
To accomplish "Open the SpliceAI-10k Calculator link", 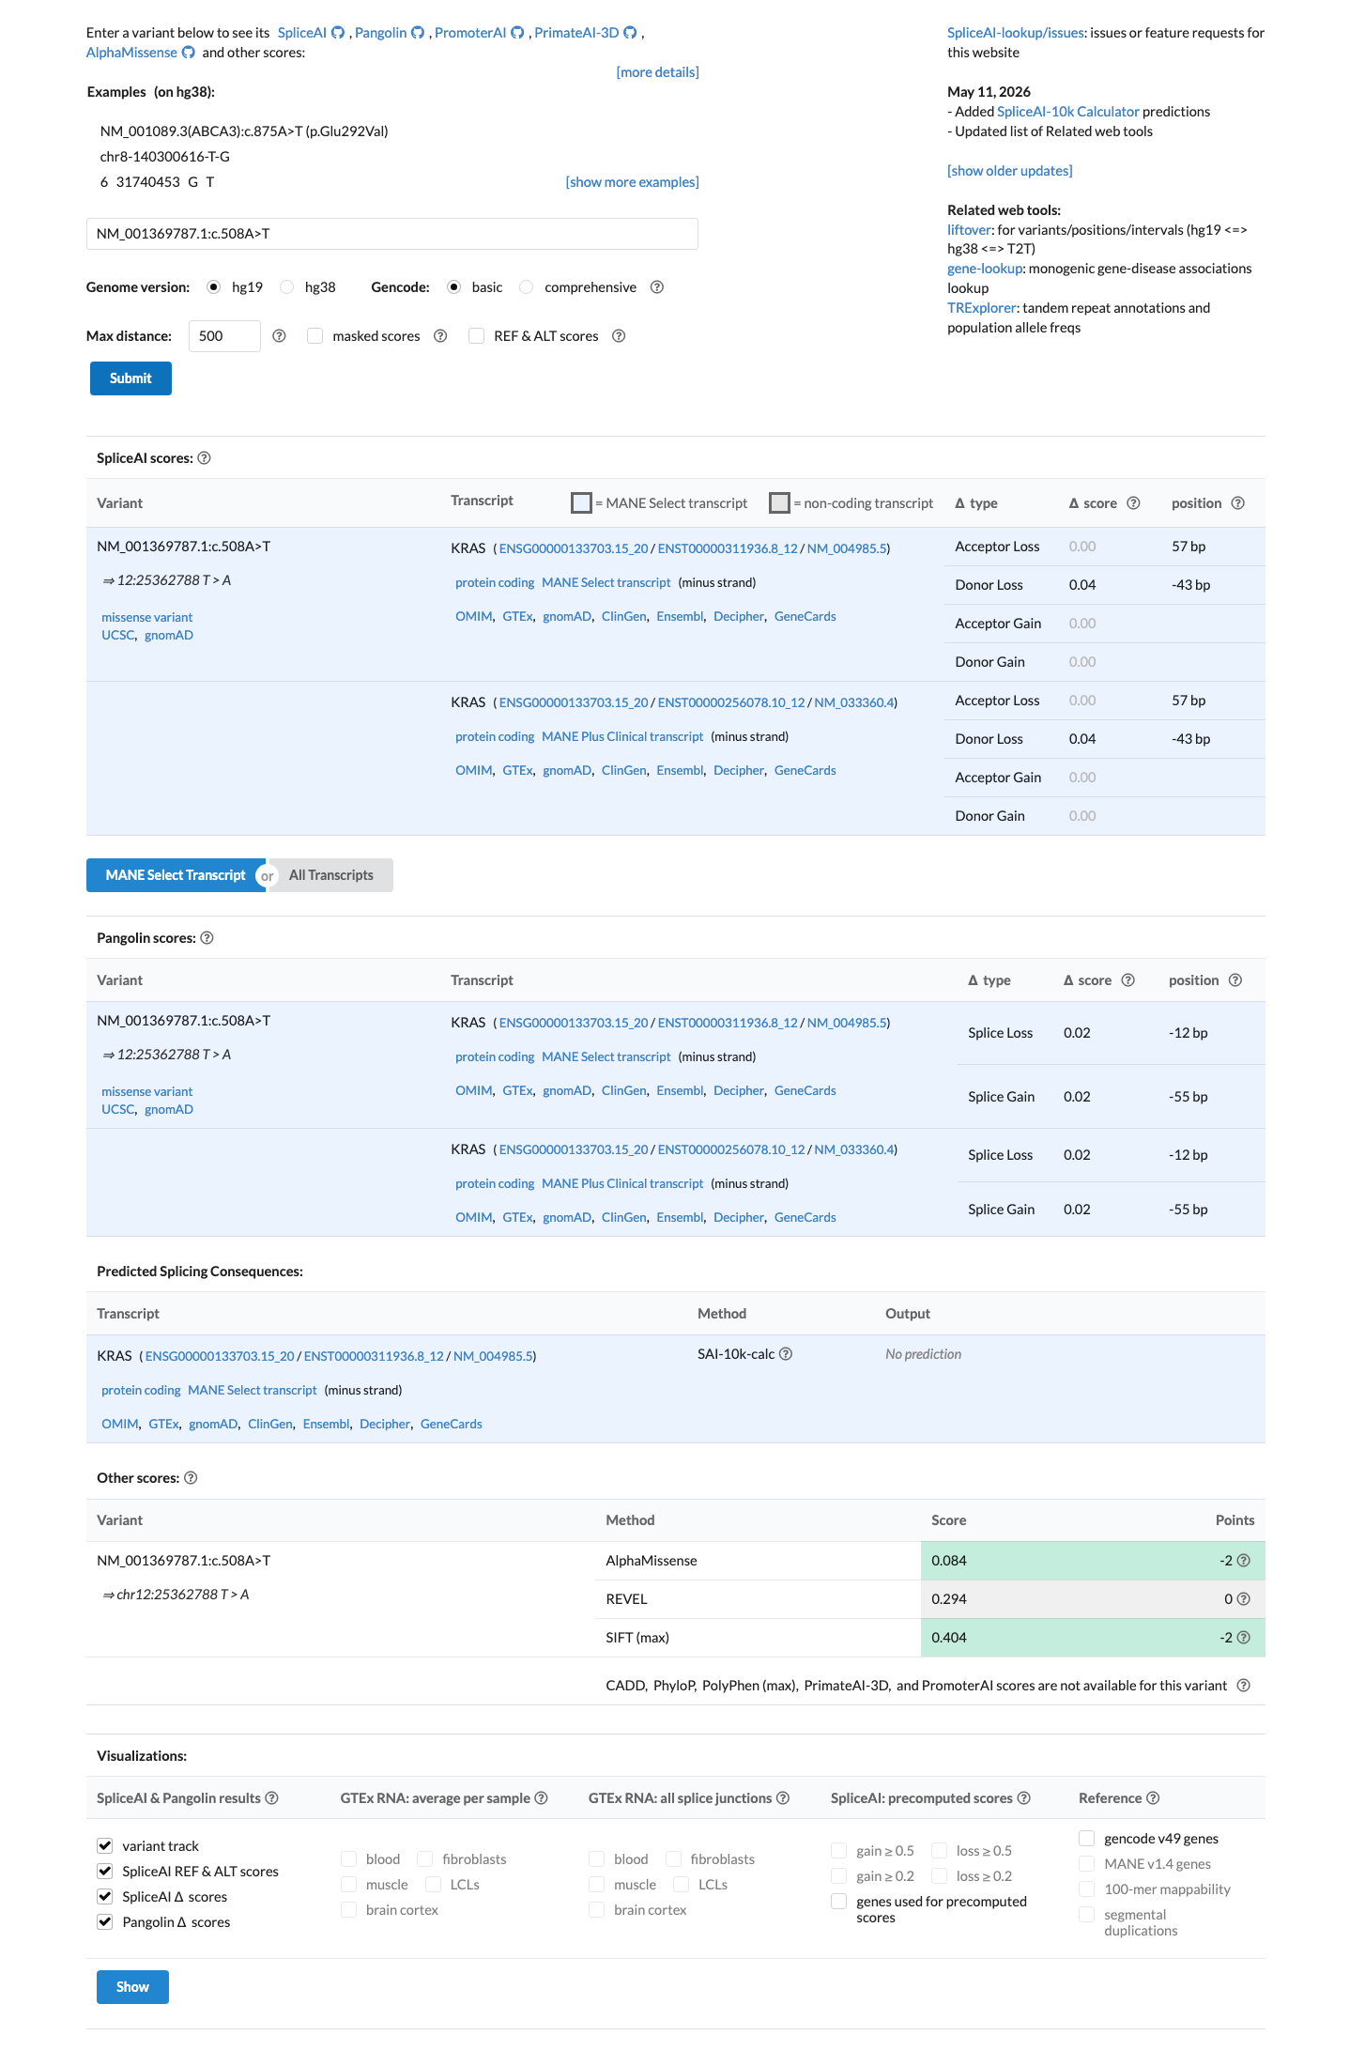I will point(1068,112).
